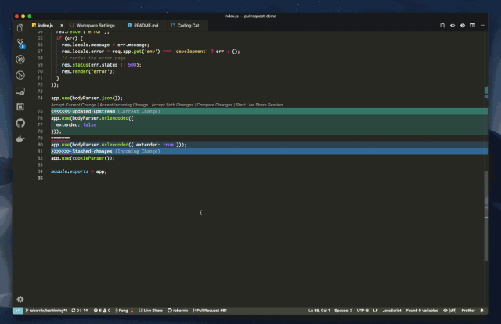
Task: Open the Source Control view with badge
Action: 20,43
